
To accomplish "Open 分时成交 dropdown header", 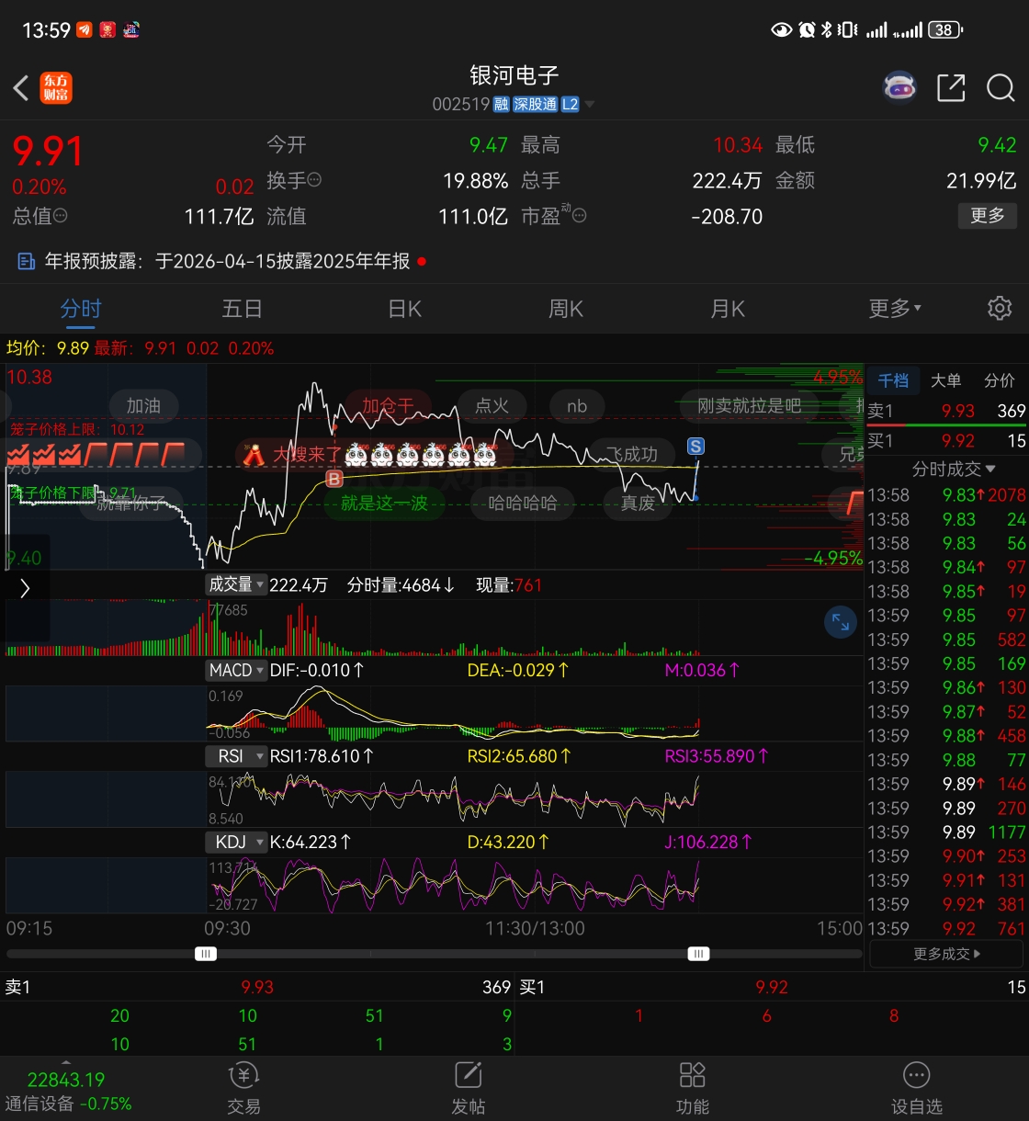I will 953,469.
